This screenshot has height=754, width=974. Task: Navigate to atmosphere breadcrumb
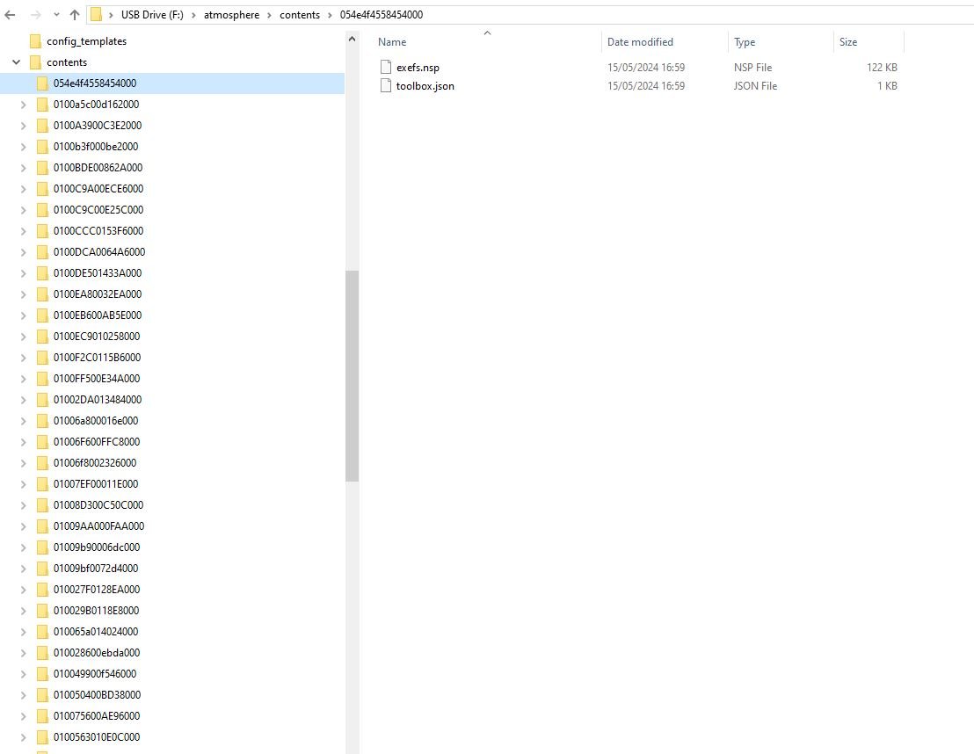pos(232,15)
